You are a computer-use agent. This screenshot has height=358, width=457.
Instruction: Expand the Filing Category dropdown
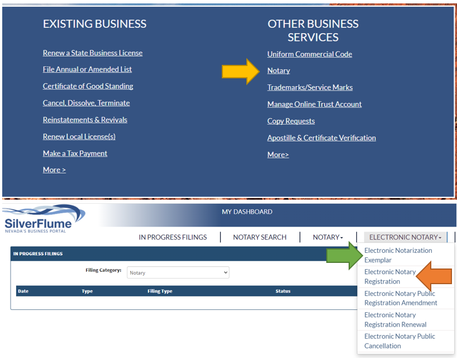[x=178, y=273]
